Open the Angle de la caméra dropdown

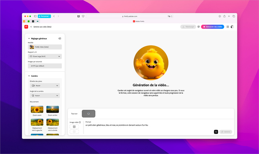coord(45,96)
